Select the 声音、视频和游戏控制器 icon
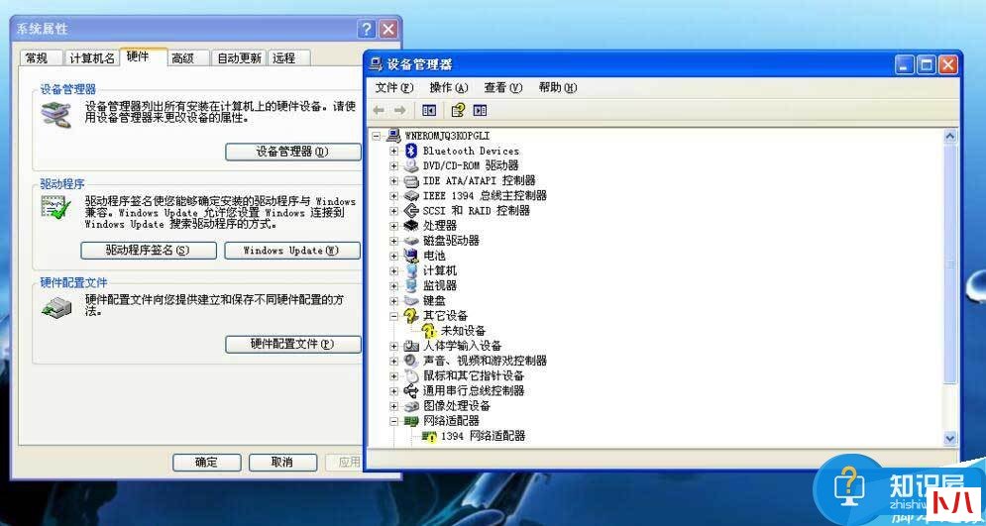This screenshot has width=986, height=526. coord(411,361)
